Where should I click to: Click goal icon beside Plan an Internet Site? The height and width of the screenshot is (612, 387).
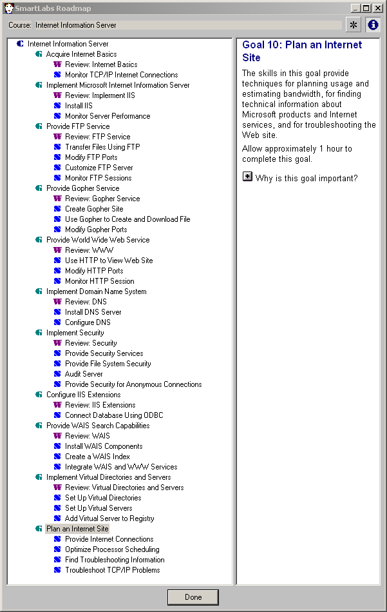click(39, 528)
